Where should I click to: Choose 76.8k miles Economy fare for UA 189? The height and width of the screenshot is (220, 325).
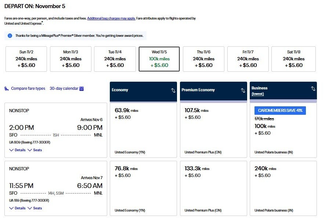point(144,188)
